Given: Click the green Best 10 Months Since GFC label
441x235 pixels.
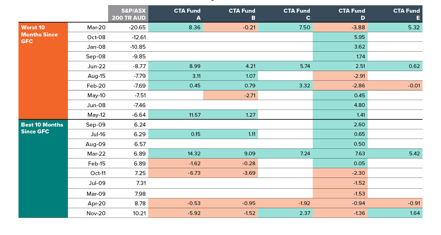Looking at the screenshot, I should coord(42,128).
